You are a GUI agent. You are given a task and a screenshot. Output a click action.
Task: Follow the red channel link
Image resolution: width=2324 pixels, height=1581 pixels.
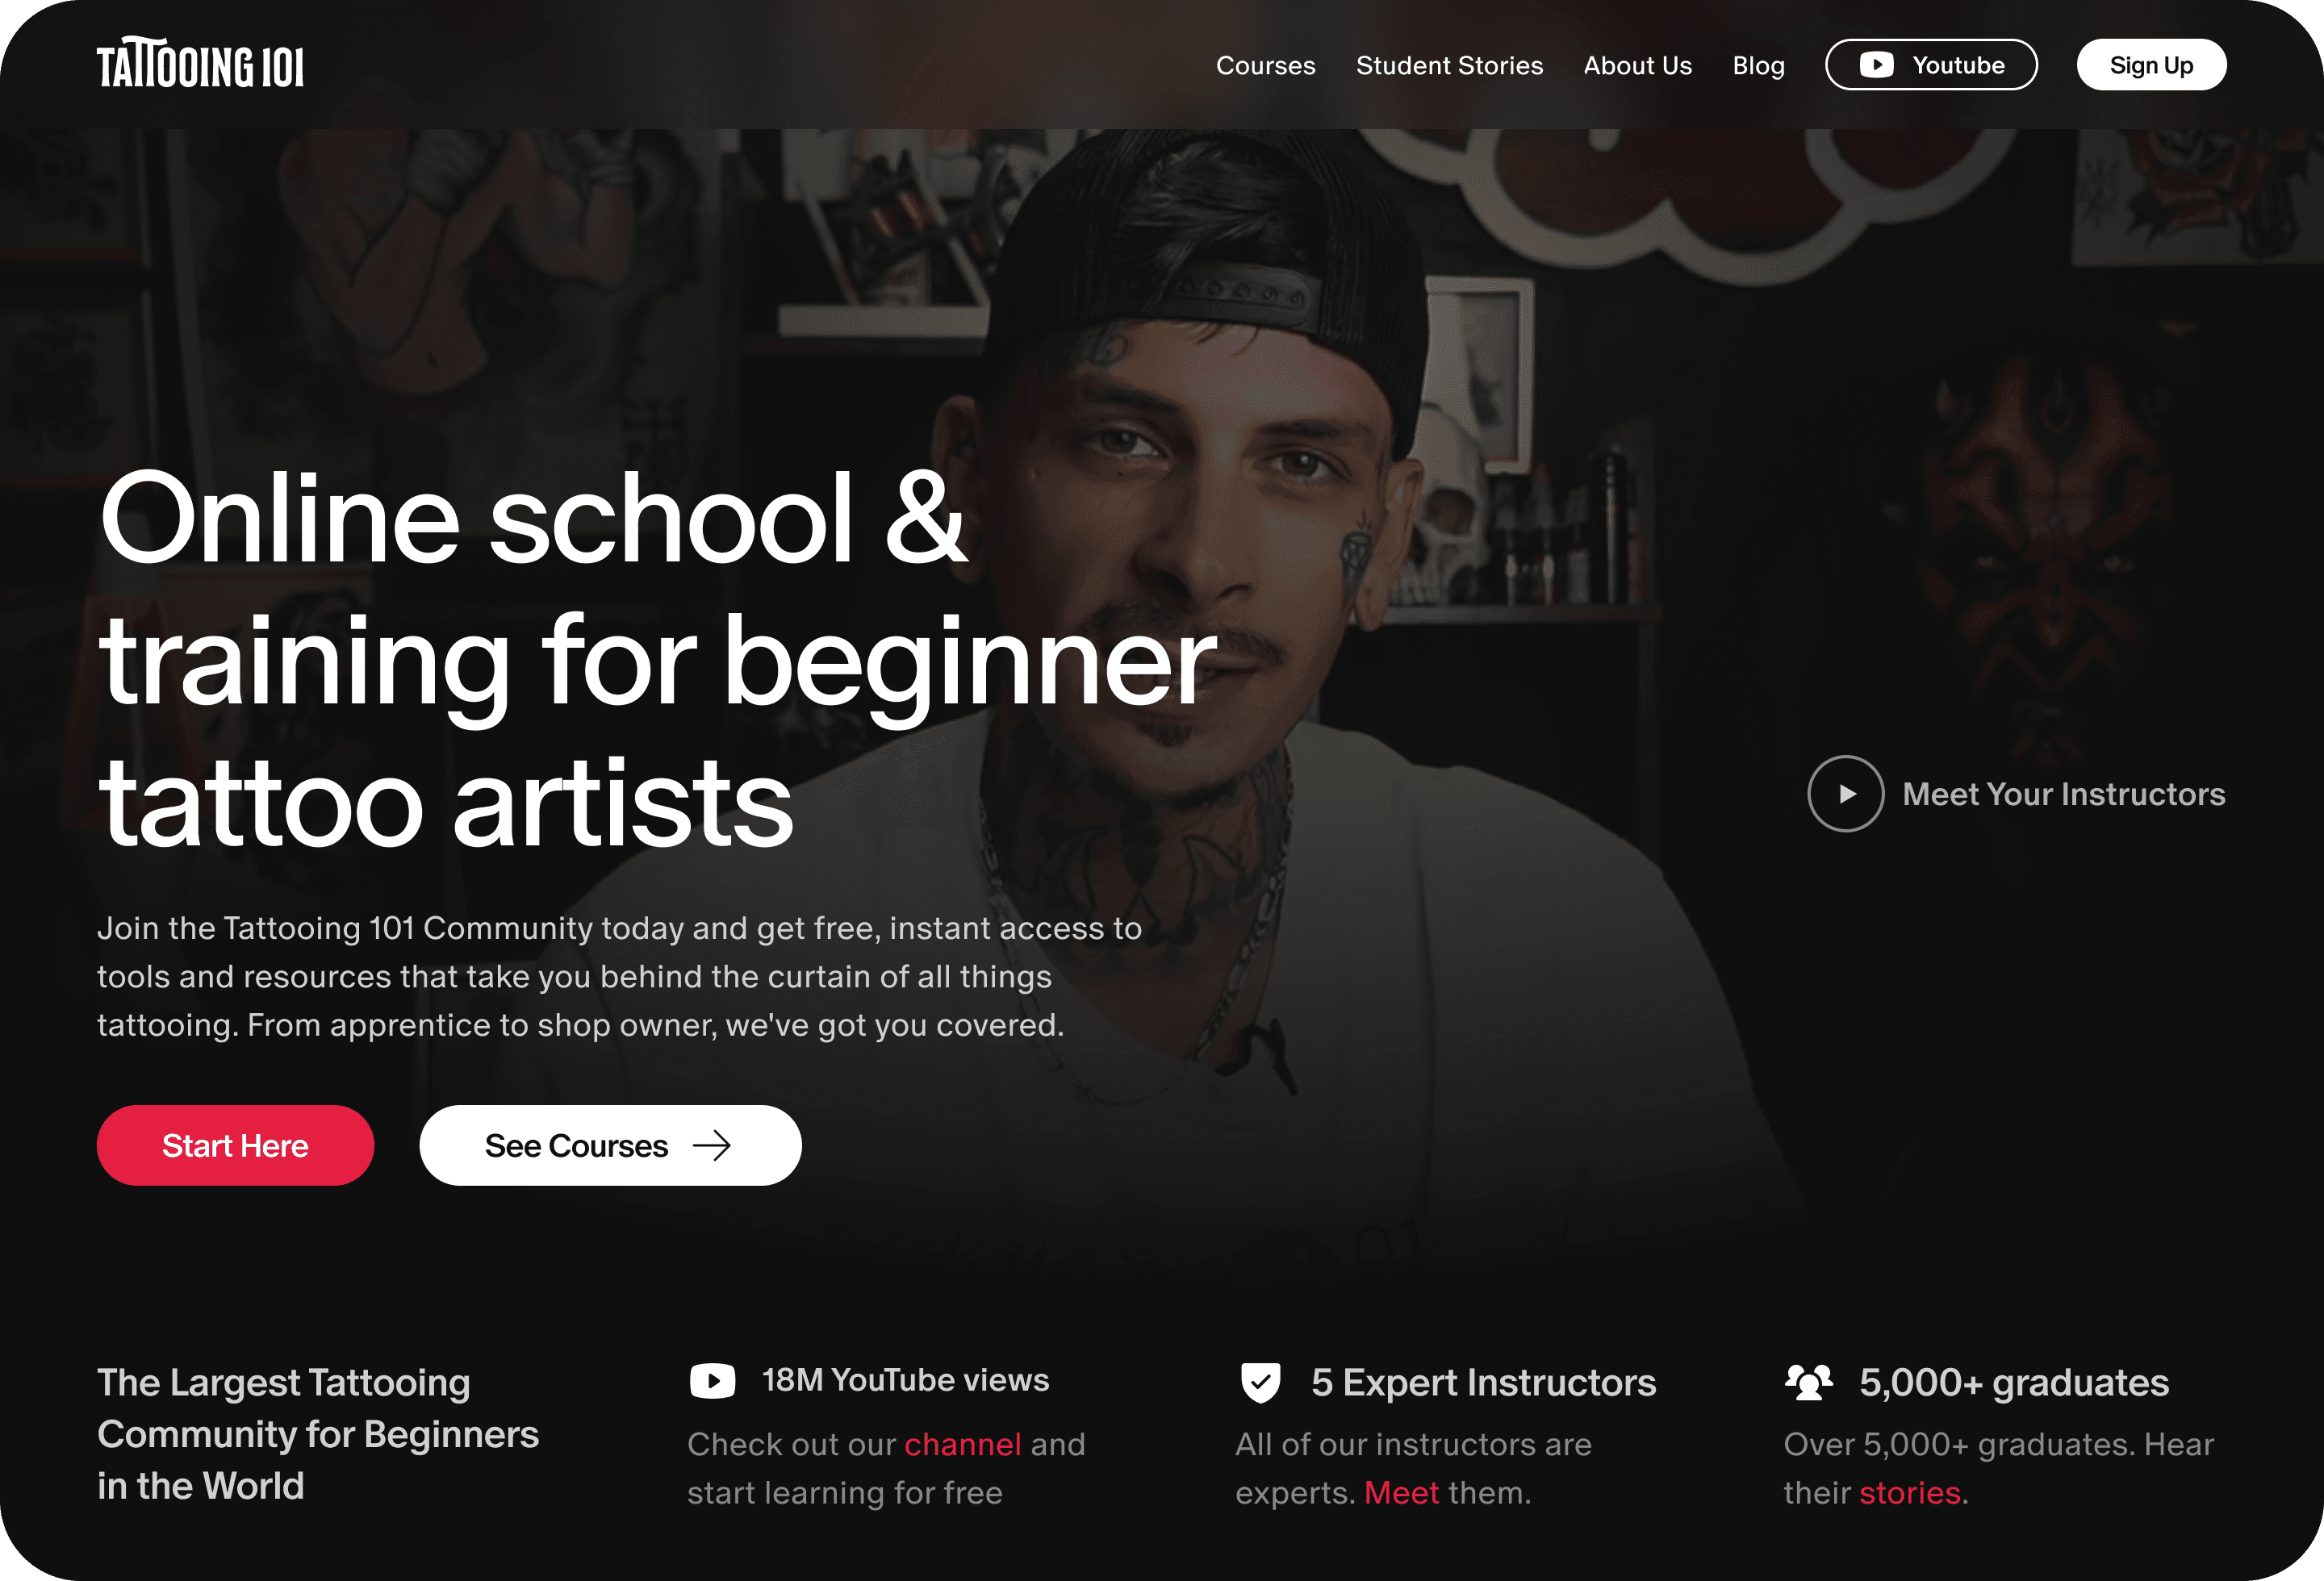tap(962, 1444)
